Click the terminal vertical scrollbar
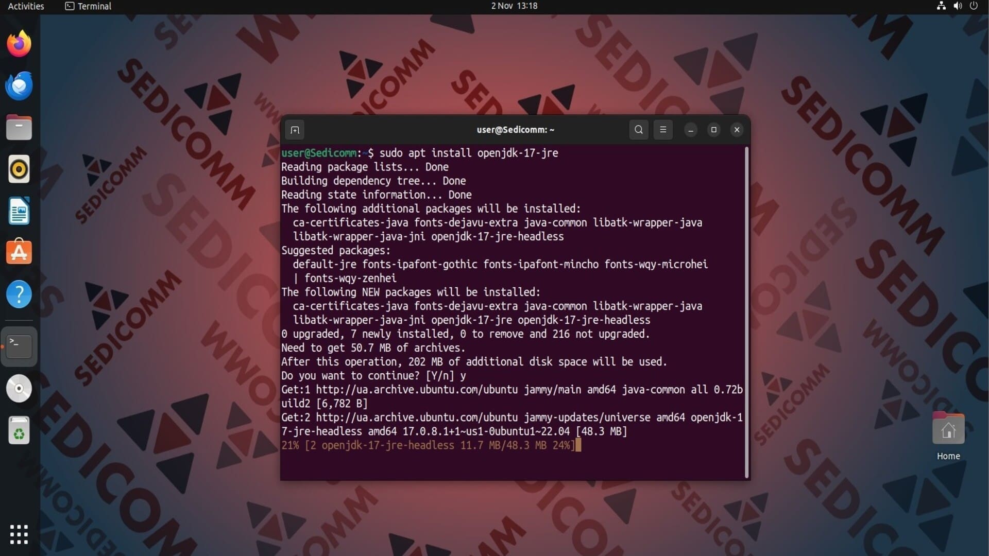The height and width of the screenshot is (556, 989). pyautogui.click(x=746, y=312)
